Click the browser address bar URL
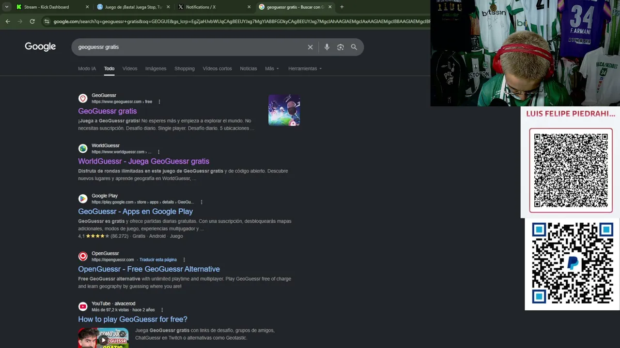620x348 pixels. point(242,21)
